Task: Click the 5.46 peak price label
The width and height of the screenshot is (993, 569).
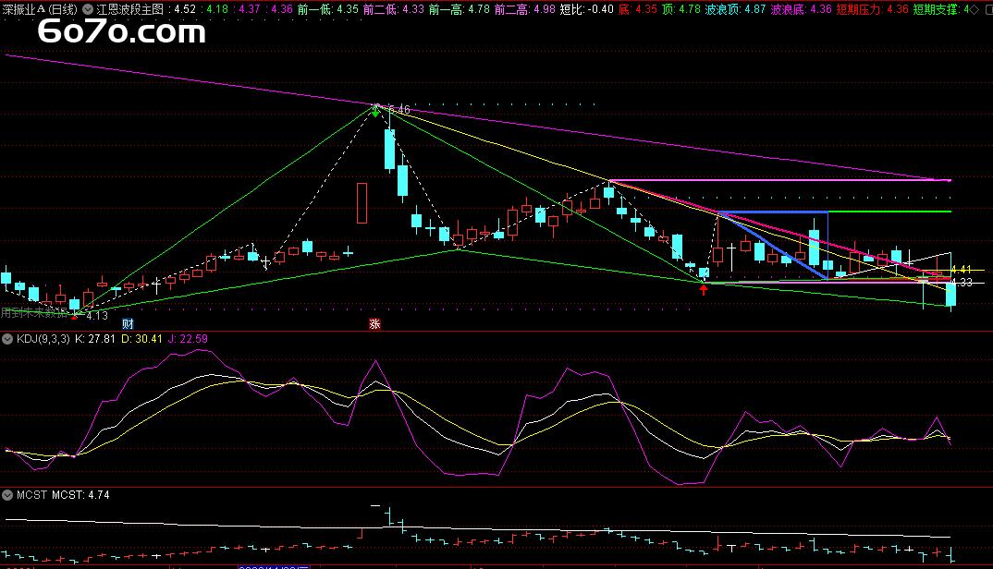Action: 398,110
